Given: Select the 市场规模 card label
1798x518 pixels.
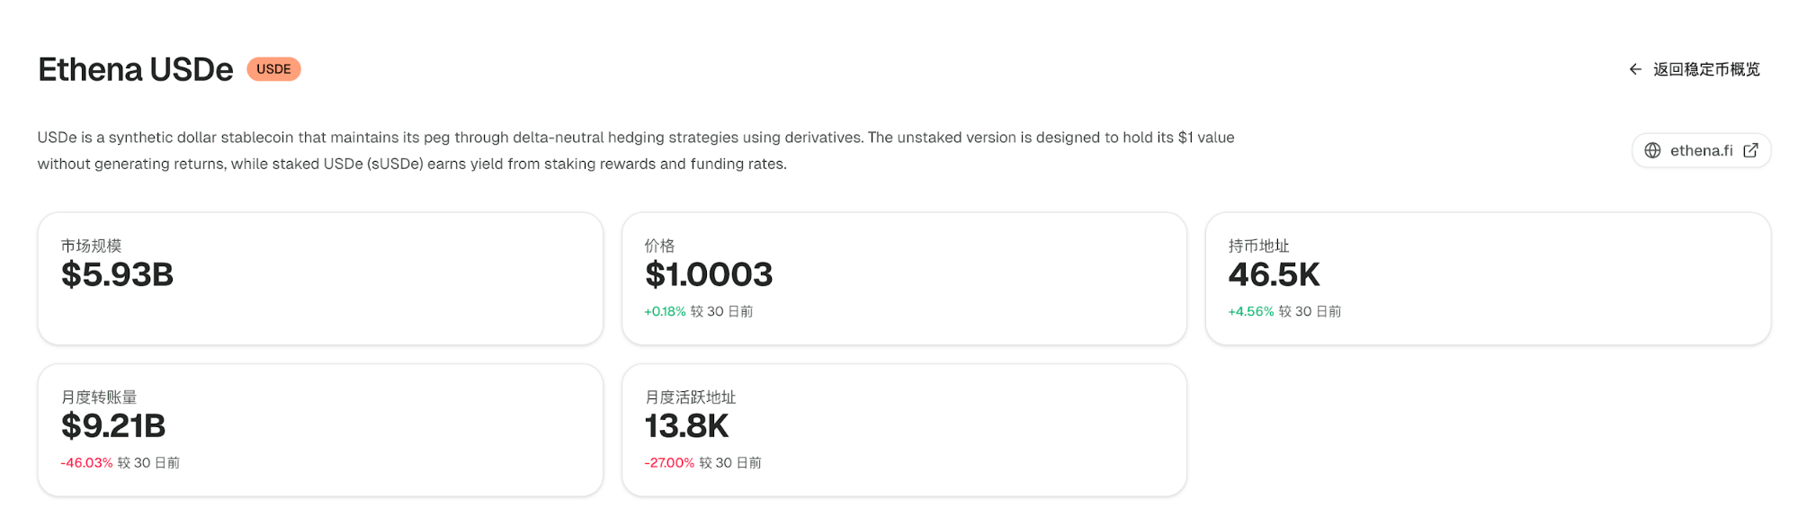Looking at the screenshot, I should (x=91, y=246).
